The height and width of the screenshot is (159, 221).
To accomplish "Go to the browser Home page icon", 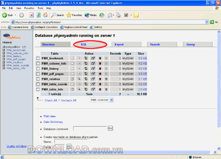I will click(45, 15).
